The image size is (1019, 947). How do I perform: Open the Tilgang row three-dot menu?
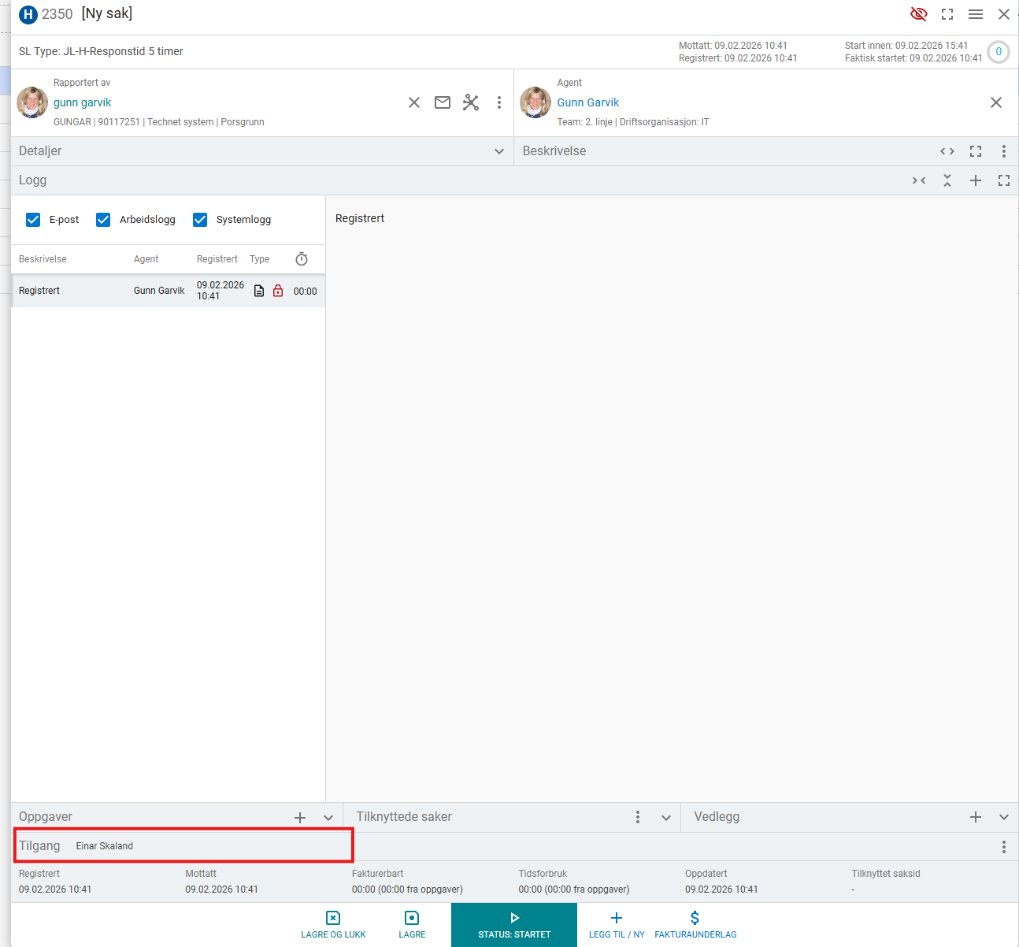coord(1003,846)
